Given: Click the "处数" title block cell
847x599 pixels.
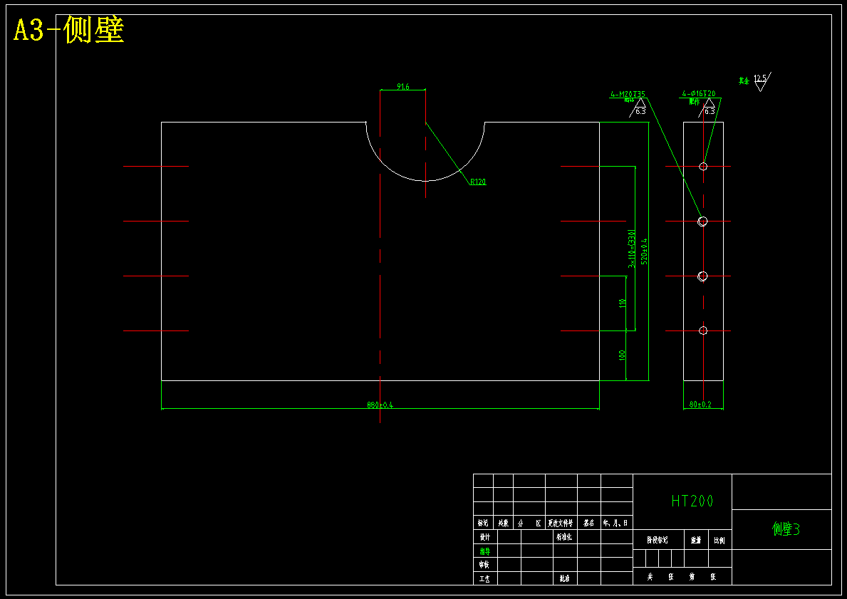Looking at the screenshot, I should pyautogui.click(x=504, y=524).
